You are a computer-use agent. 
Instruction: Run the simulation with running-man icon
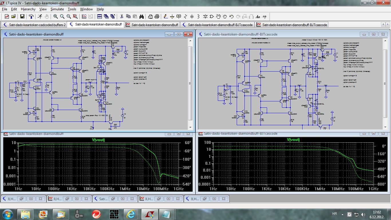pos(40,16)
